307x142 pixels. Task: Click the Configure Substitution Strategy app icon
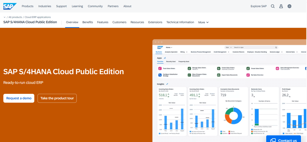160,75
